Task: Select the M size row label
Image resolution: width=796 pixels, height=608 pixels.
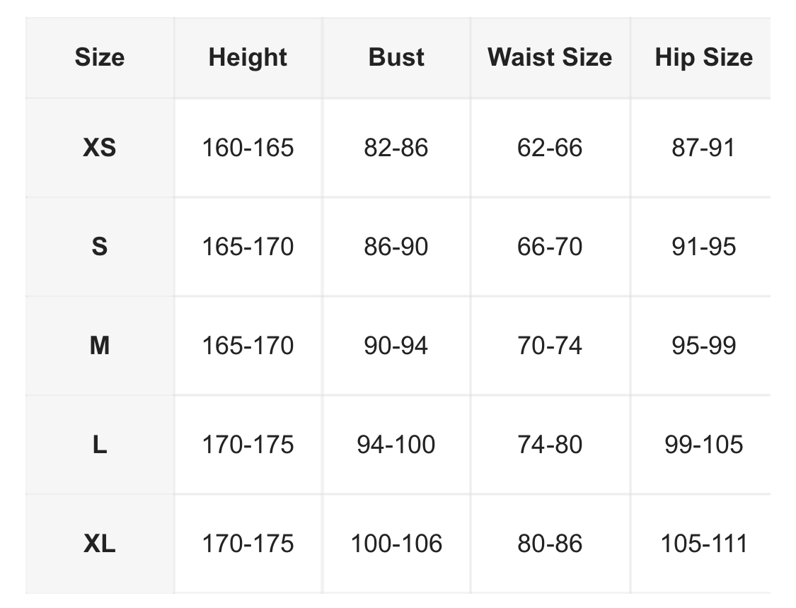Action: [x=99, y=346]
